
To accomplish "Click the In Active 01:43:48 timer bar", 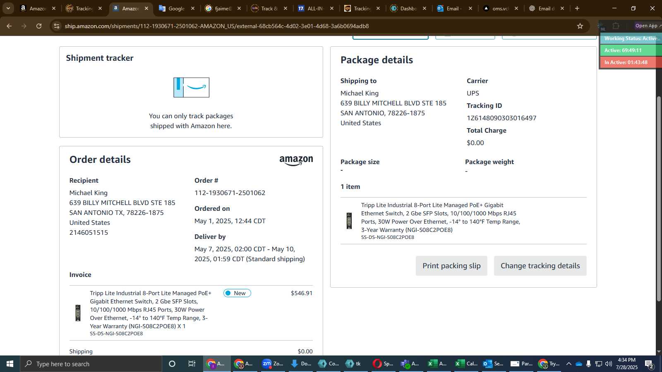I will click(631, 62).
